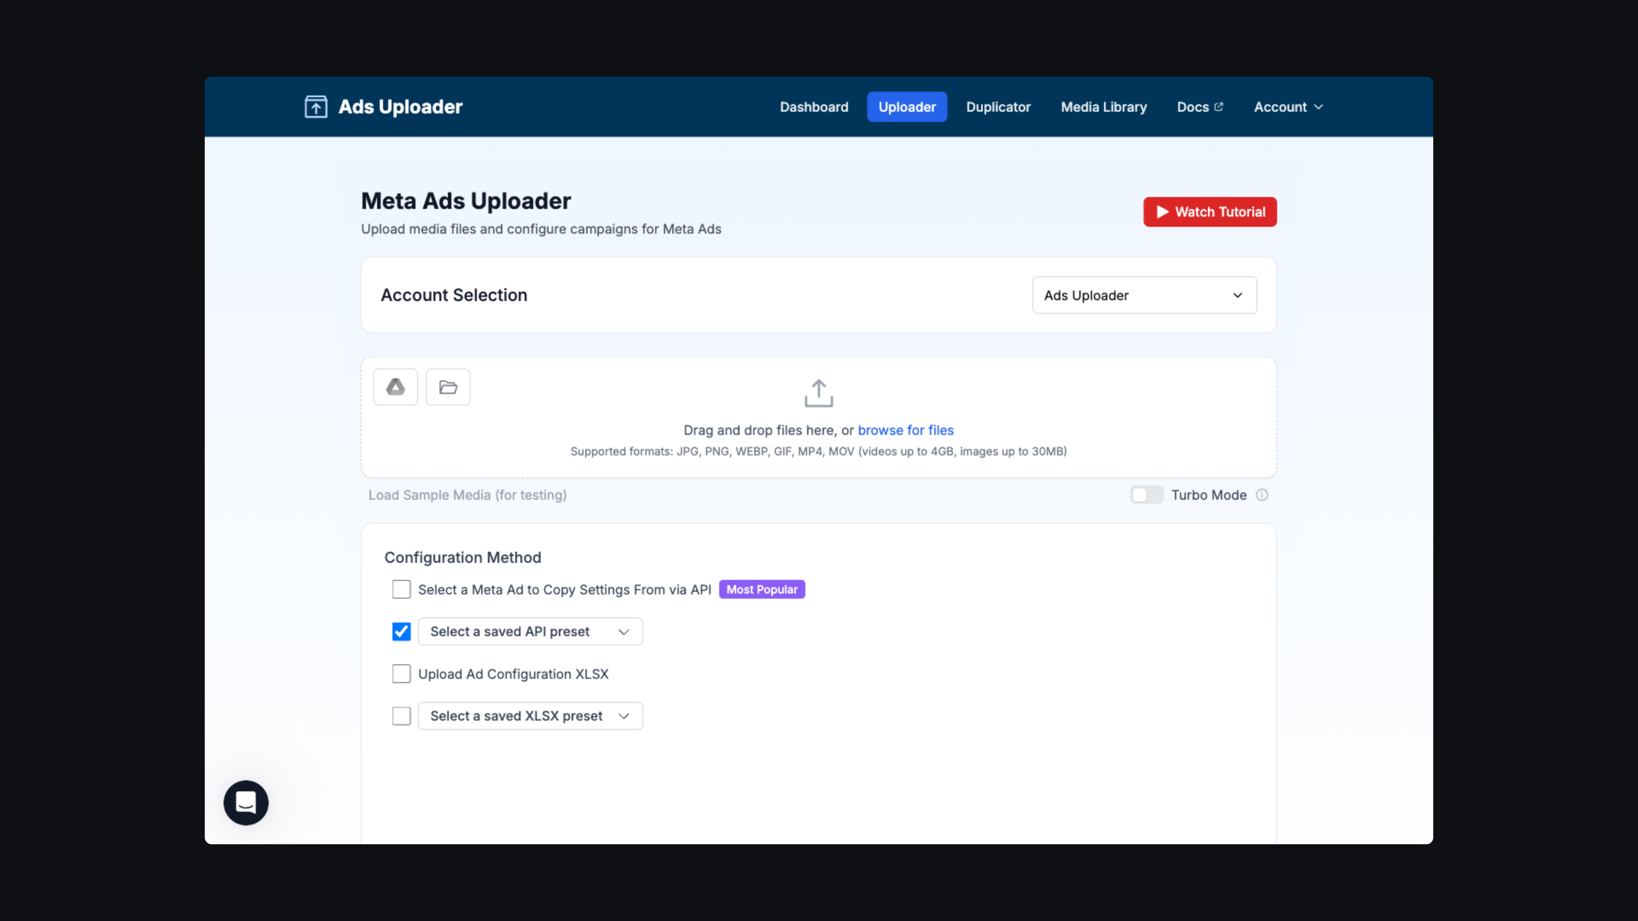Open the Media Library page
This screenshot has height=921, width=1638.
(1104, 107)
